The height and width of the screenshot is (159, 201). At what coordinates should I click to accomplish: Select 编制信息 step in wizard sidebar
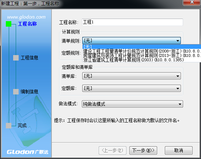pos(30,92)
